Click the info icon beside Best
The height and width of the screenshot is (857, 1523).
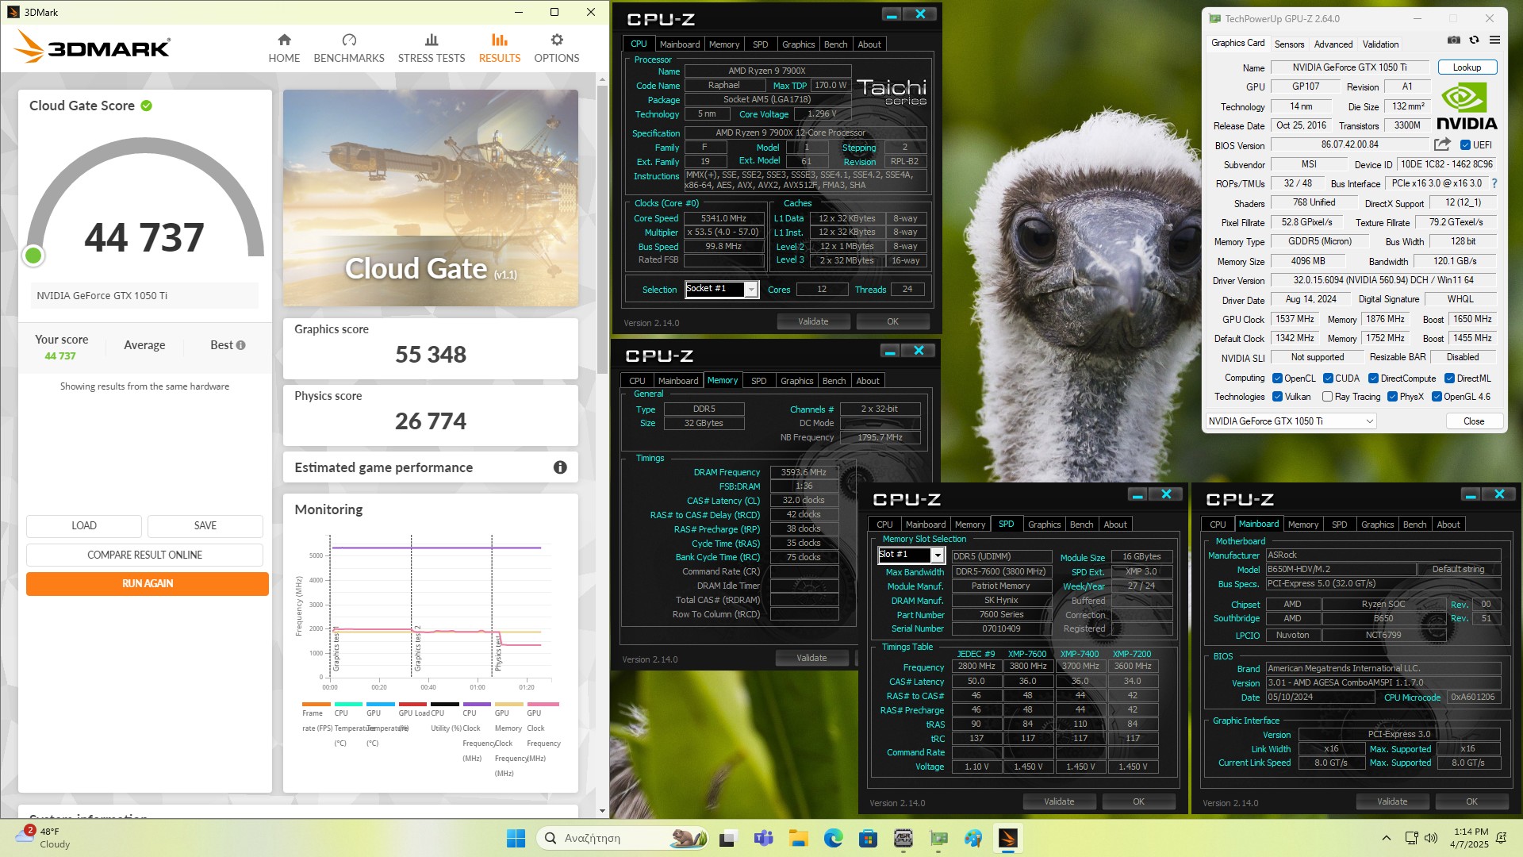click(241, 345)
